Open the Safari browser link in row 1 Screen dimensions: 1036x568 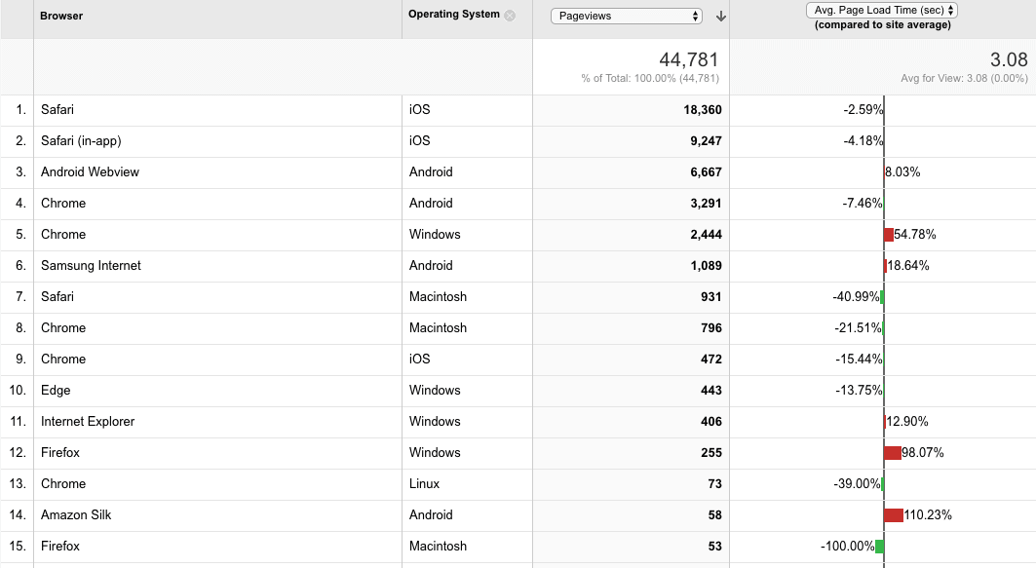coord(58,110)
